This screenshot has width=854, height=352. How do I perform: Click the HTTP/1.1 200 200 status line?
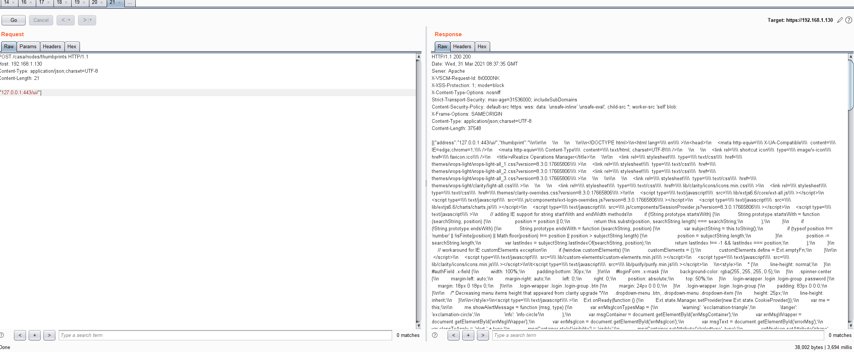click(x=451, y=57)
